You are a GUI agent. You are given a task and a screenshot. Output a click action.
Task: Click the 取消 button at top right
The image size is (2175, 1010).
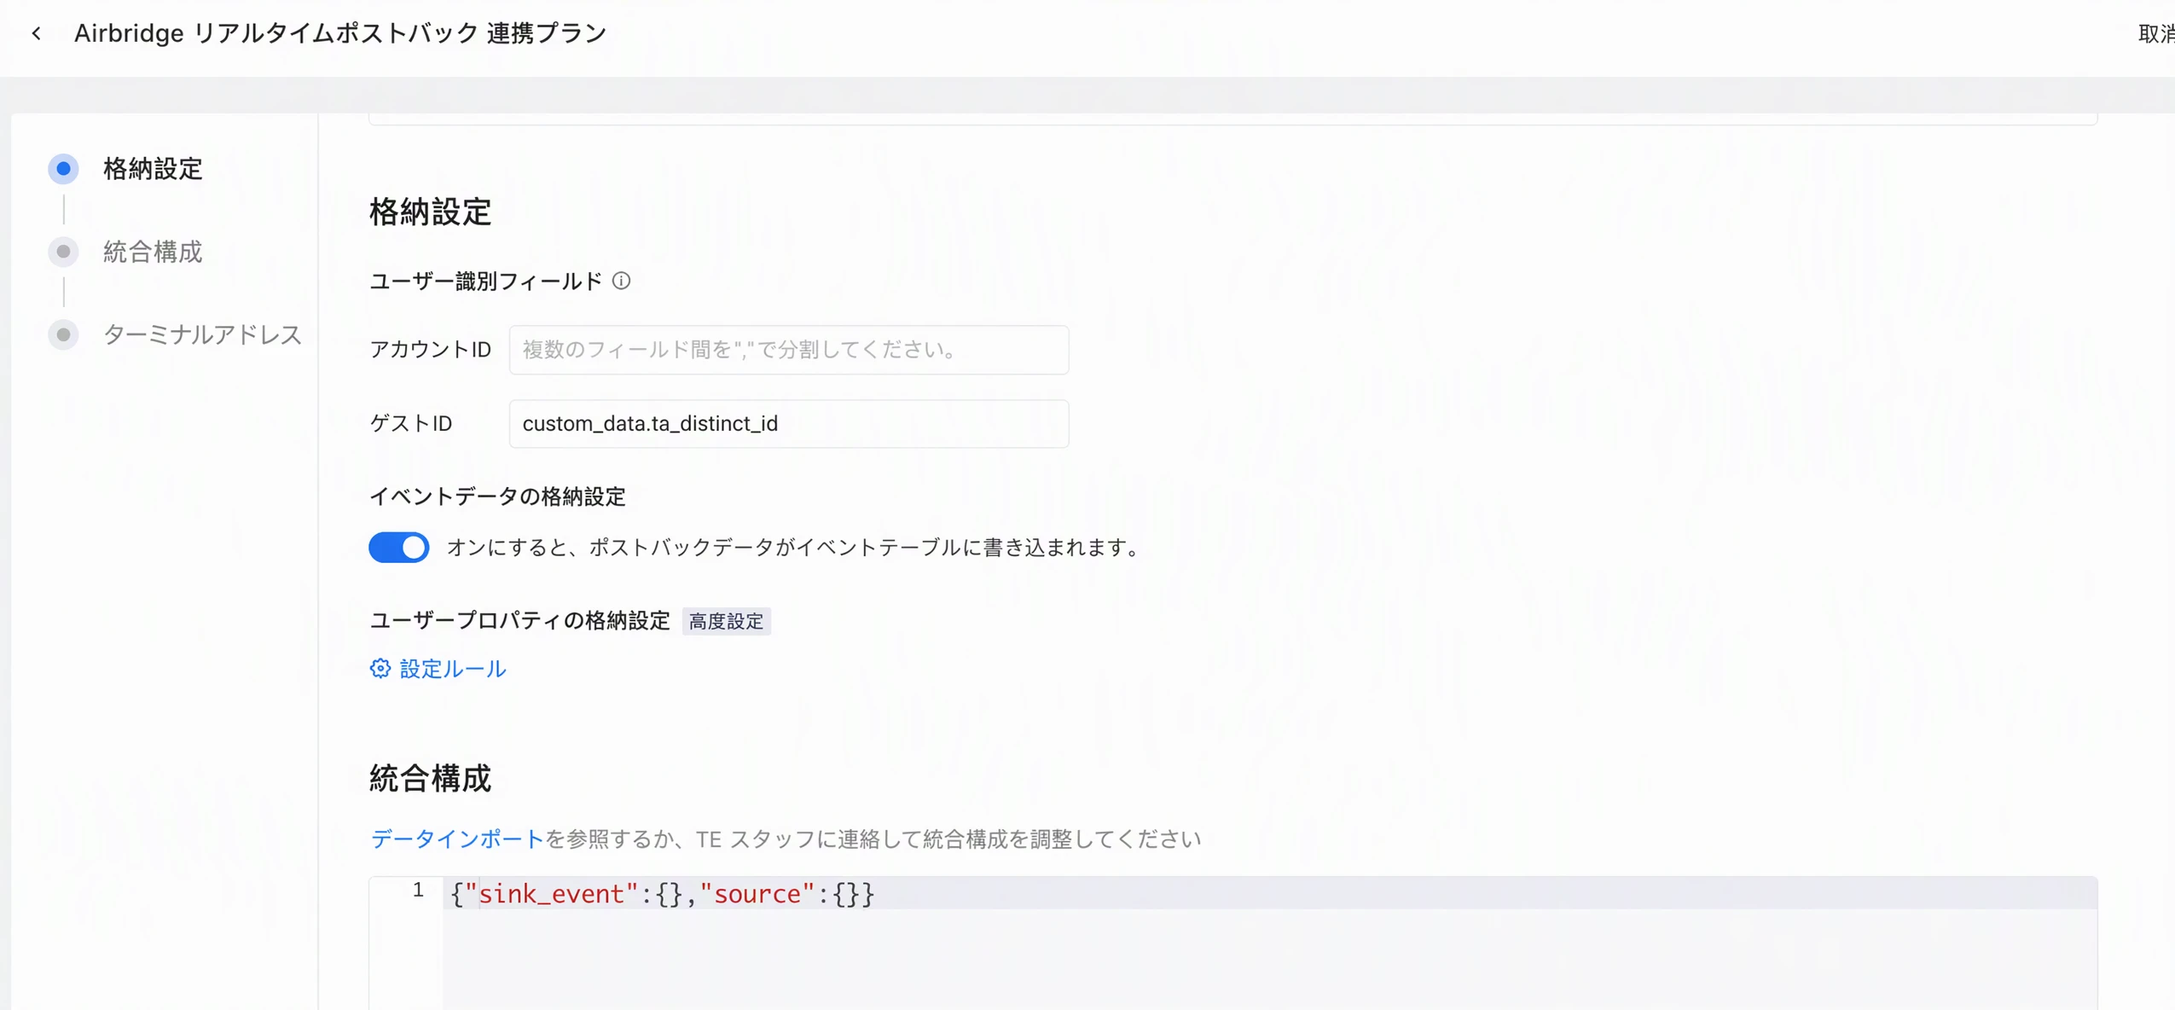2156,33
